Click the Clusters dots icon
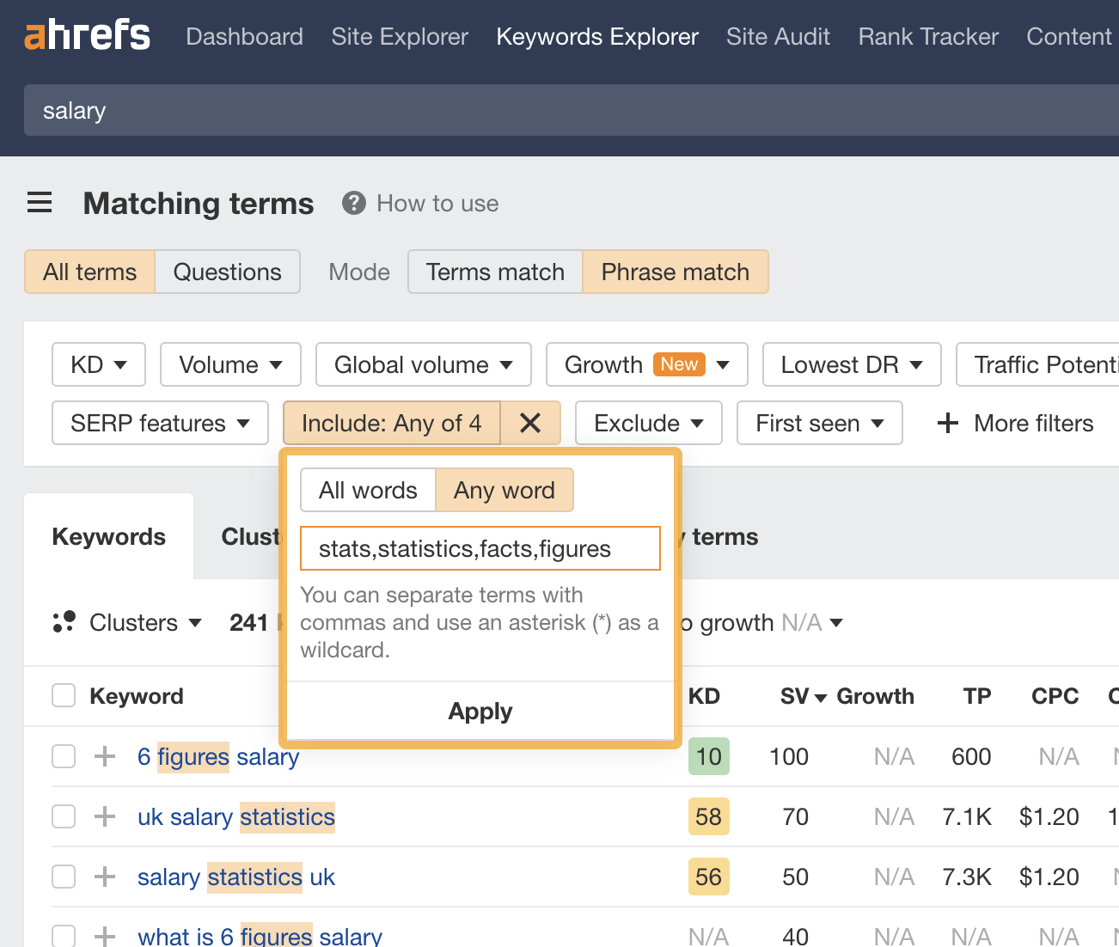Image resolution: width=1119 pixels, height=947 pixels. click(64, 621)
